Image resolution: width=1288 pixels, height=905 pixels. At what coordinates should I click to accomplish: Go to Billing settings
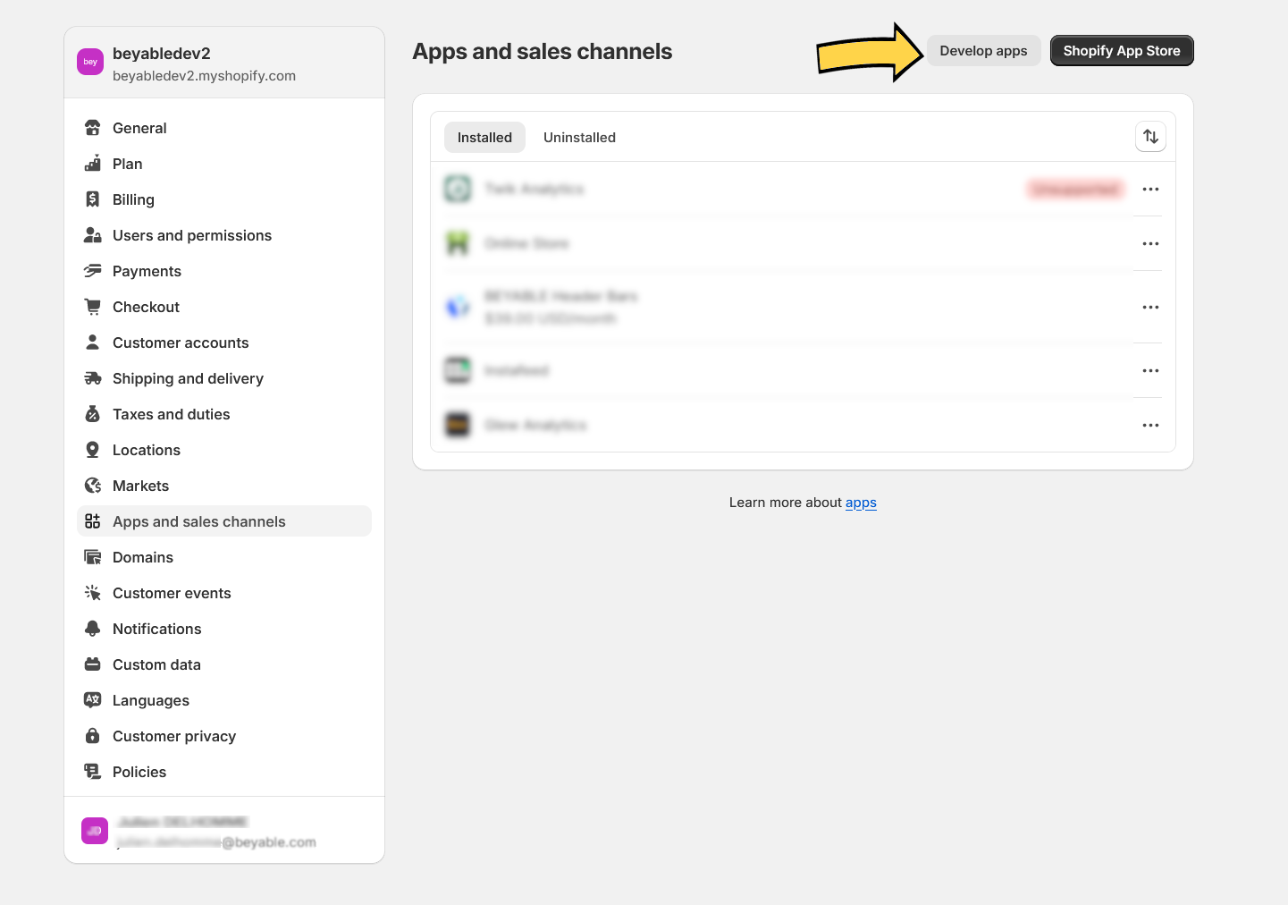pos(224,199)
